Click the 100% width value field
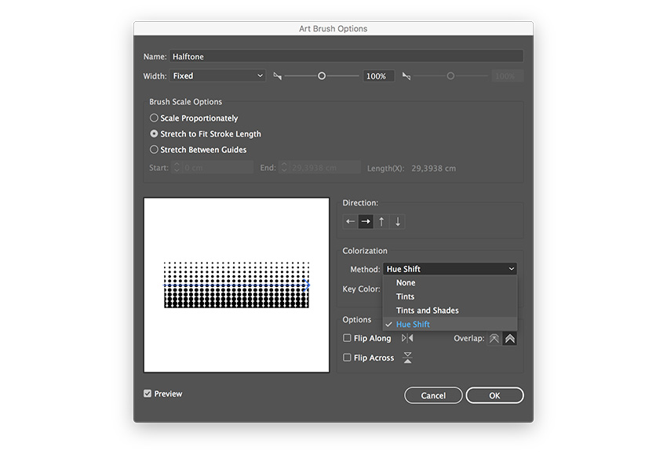The height and width of the screenshot is (454, 667). click(x=378, y=76)
